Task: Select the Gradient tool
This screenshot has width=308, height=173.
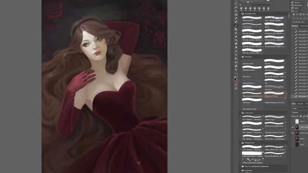Action: (x=236, y=40)
